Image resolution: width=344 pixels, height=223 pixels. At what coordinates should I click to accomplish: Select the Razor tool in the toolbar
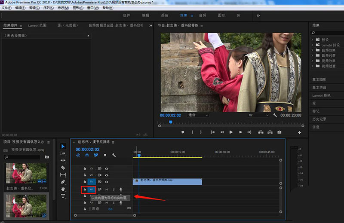click(63, 168)
